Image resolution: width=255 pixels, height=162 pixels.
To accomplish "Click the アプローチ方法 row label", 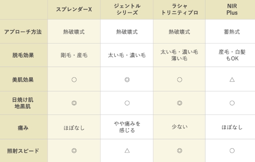I will [x=24, y=32].
